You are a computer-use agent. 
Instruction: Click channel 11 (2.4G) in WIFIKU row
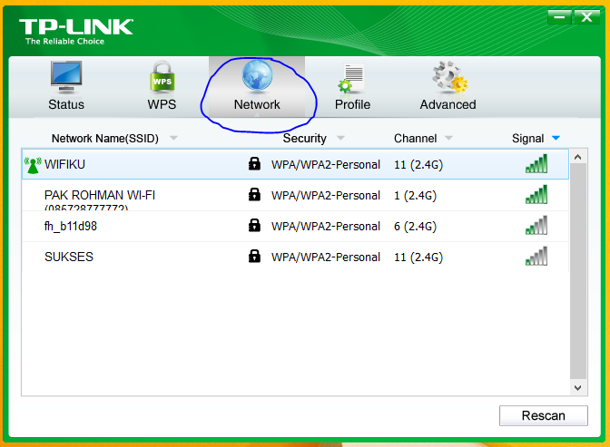[x=418, y=165]
